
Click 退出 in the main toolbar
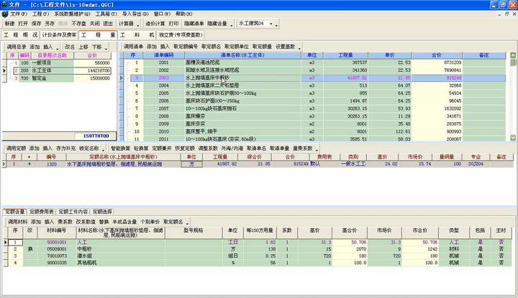click(108, 24)
